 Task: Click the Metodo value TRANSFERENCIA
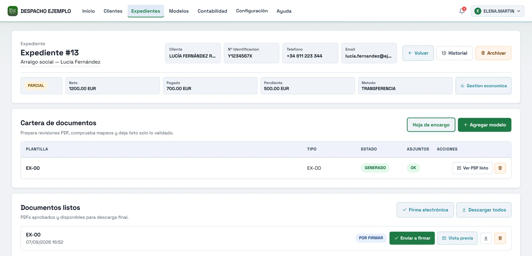(x=378, y=89)
